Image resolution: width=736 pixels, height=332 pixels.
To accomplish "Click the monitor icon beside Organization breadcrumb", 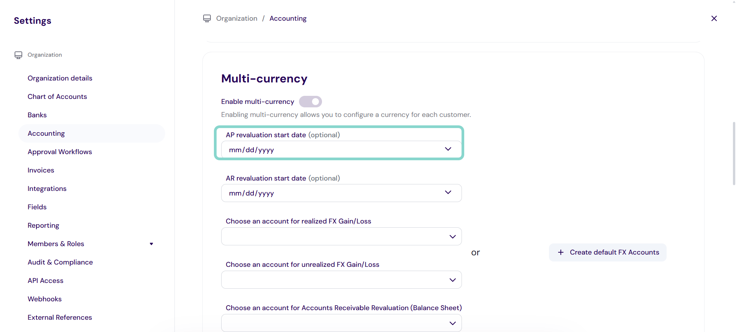I will point(207,18).
